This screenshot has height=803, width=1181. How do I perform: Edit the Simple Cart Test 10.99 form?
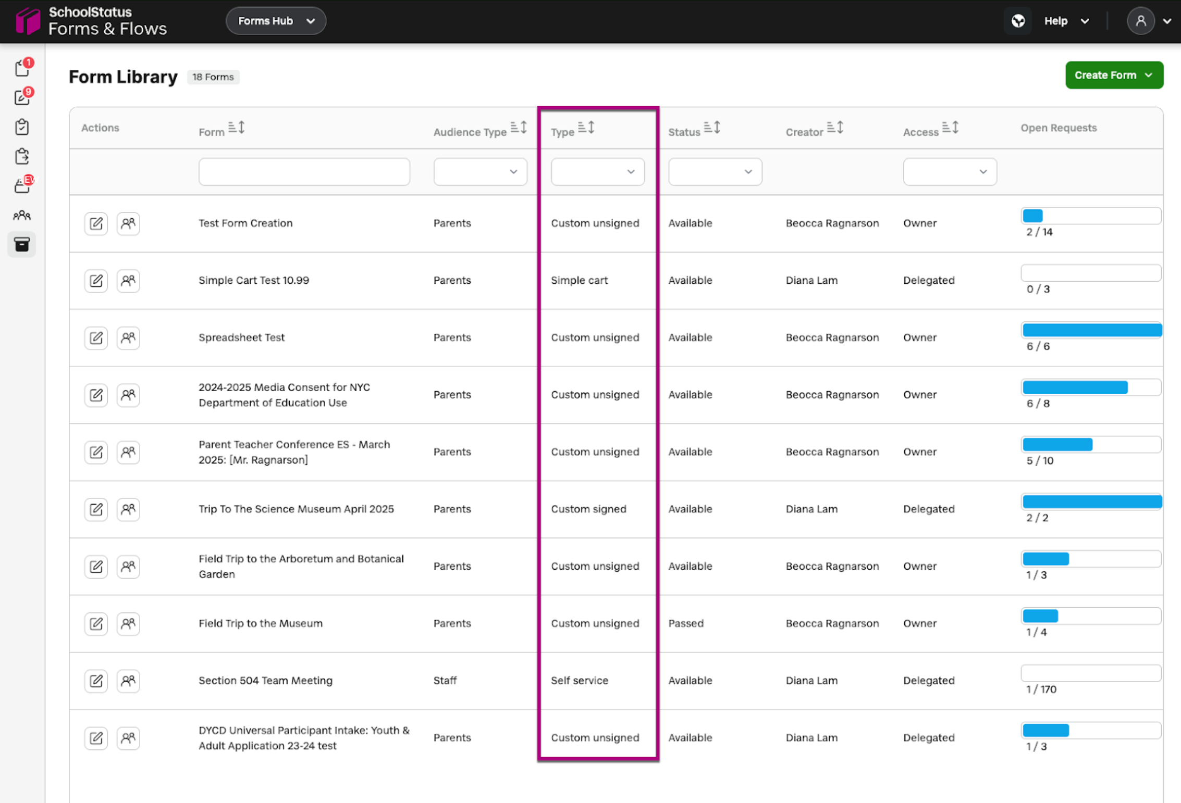pyautogui.click(x=96, y=281)
